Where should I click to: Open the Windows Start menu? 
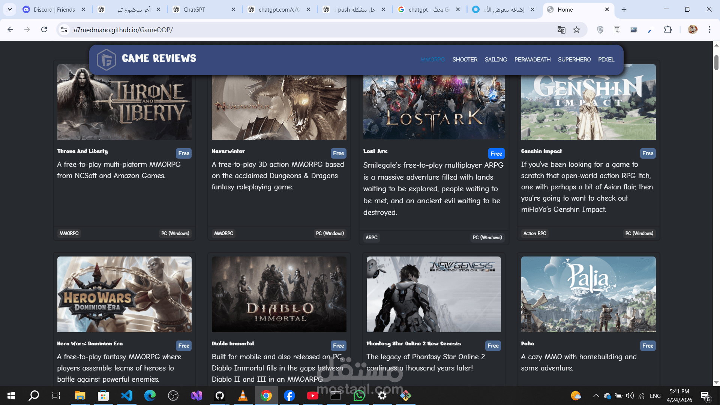pos(11,396)
